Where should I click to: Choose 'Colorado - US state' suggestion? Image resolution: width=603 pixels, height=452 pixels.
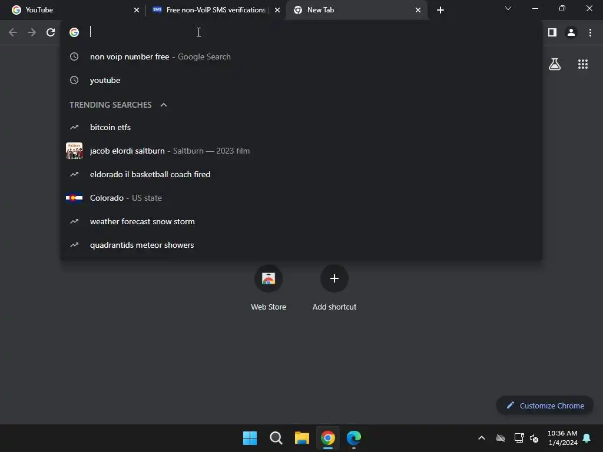(x=301, y=198)
